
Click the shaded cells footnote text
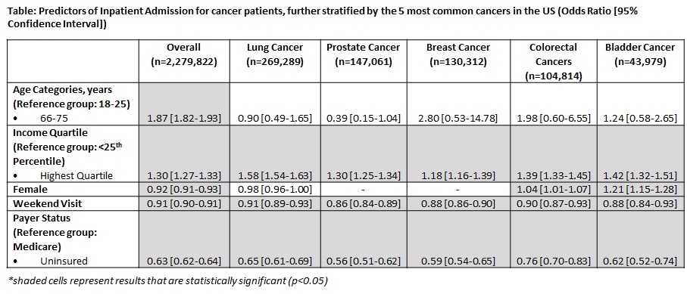pos(168,280)
